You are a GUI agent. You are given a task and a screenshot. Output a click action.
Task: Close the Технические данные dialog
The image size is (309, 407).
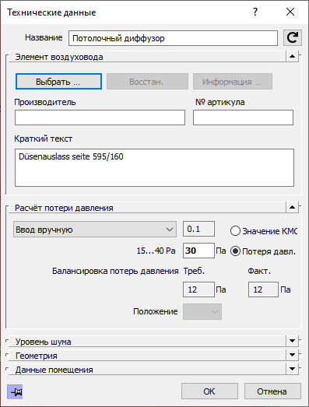290,12
